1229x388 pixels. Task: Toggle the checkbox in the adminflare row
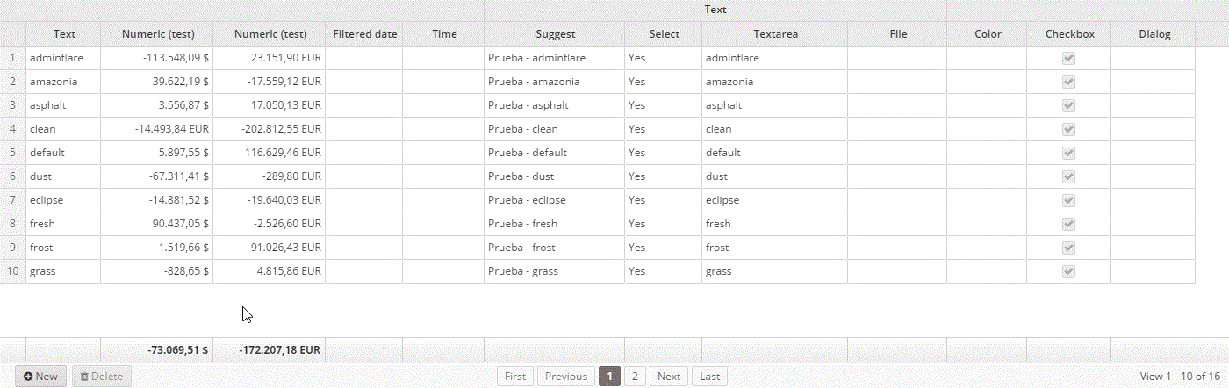click(x=1068, y=58)
